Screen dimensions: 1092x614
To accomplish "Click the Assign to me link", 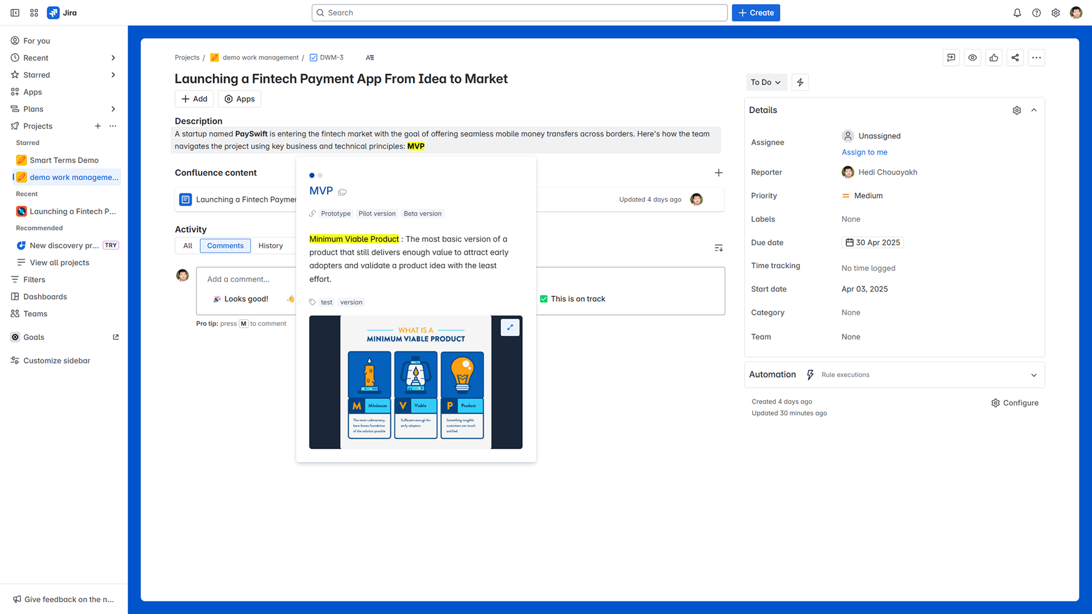I will pyautogui.click(x=864, y=152).
